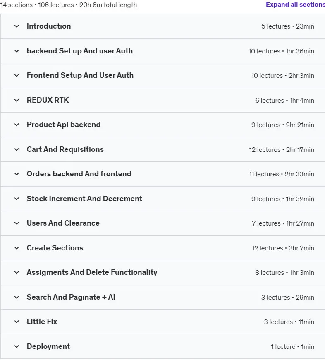Expand backend Set up And user Auth chevron
Screen dimensions: 325x360
(17, 51)
